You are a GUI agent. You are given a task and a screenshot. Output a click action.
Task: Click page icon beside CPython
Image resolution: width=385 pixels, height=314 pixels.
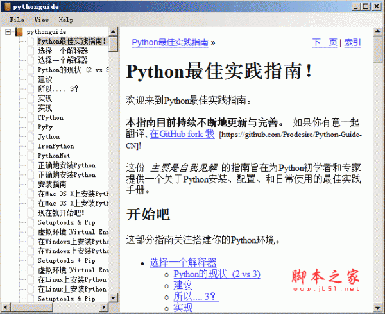click(x=31, y=118)
